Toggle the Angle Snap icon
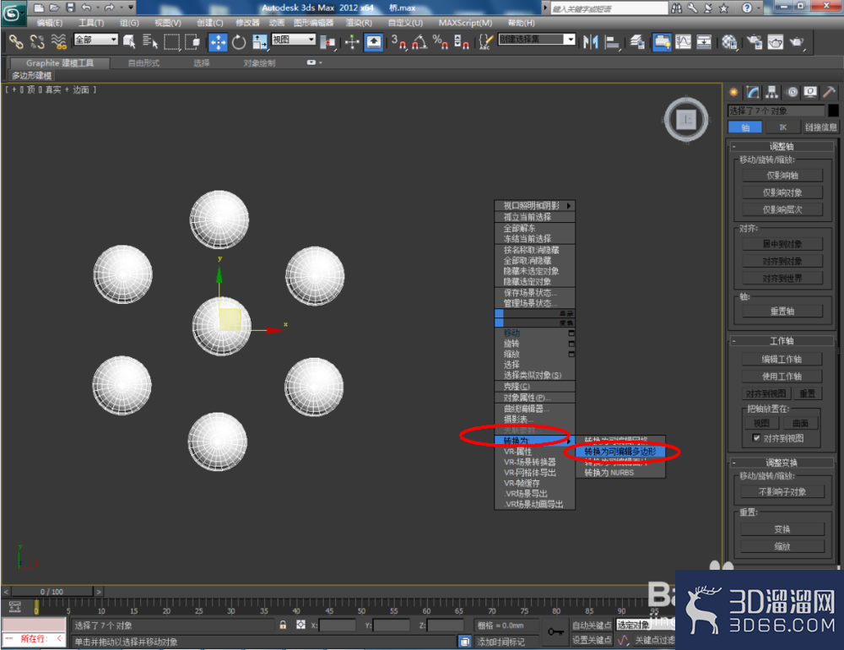This screenshot has width=844, height=650. point(419,41)
